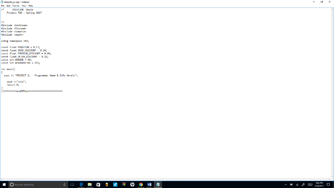Activate Cortana's microphone
Viewport: 334px width, 188px height.
click(x=64, y=184)
